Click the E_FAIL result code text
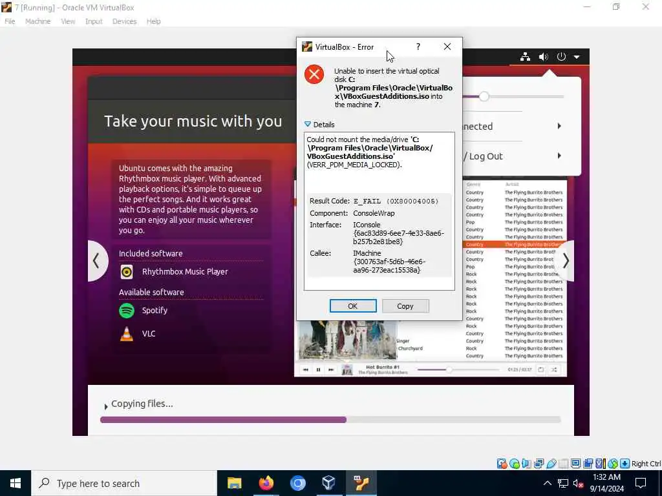The image size is (662, 496). point(396,201)
